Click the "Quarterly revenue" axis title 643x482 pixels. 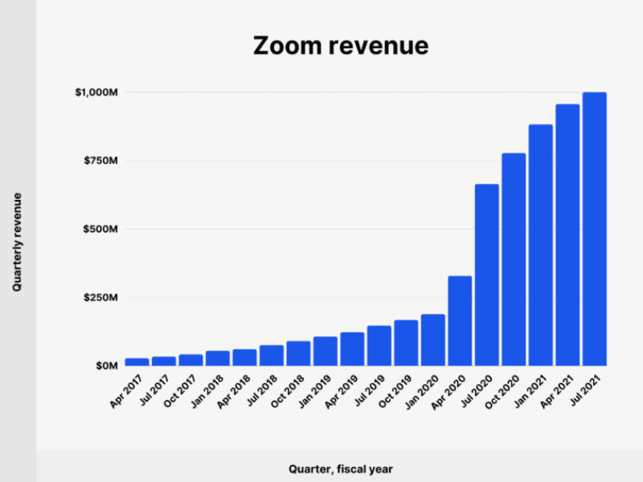(x=17, y=241)
